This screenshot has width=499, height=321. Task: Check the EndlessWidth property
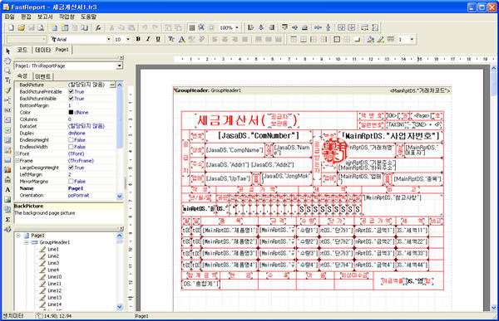[71, 147]
